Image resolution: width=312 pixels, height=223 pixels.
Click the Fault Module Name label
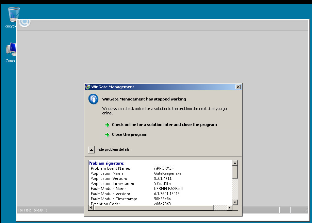pyautogui.click(x=109, y=189)
